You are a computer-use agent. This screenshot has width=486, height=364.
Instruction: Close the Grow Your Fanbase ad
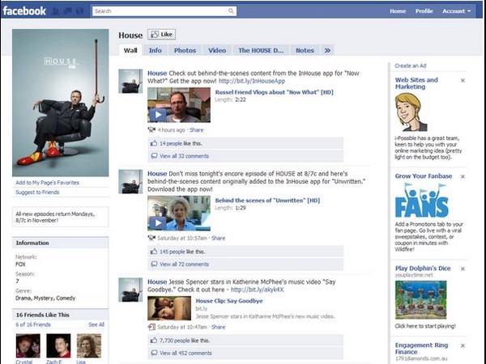(x=463, y=176)
